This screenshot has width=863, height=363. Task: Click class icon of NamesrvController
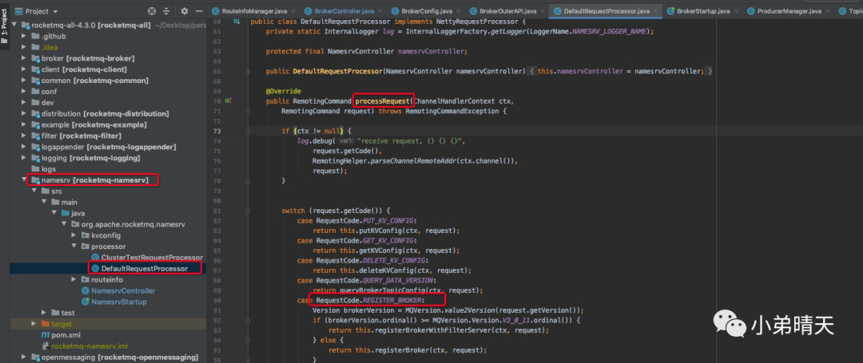(86, 290)
